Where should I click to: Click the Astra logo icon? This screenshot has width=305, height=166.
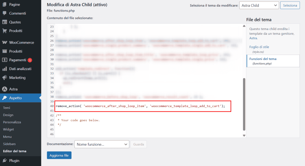coord(4,89)
